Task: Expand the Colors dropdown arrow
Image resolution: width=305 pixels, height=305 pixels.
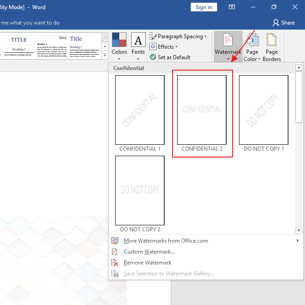Action: click(x=119, y=59)
